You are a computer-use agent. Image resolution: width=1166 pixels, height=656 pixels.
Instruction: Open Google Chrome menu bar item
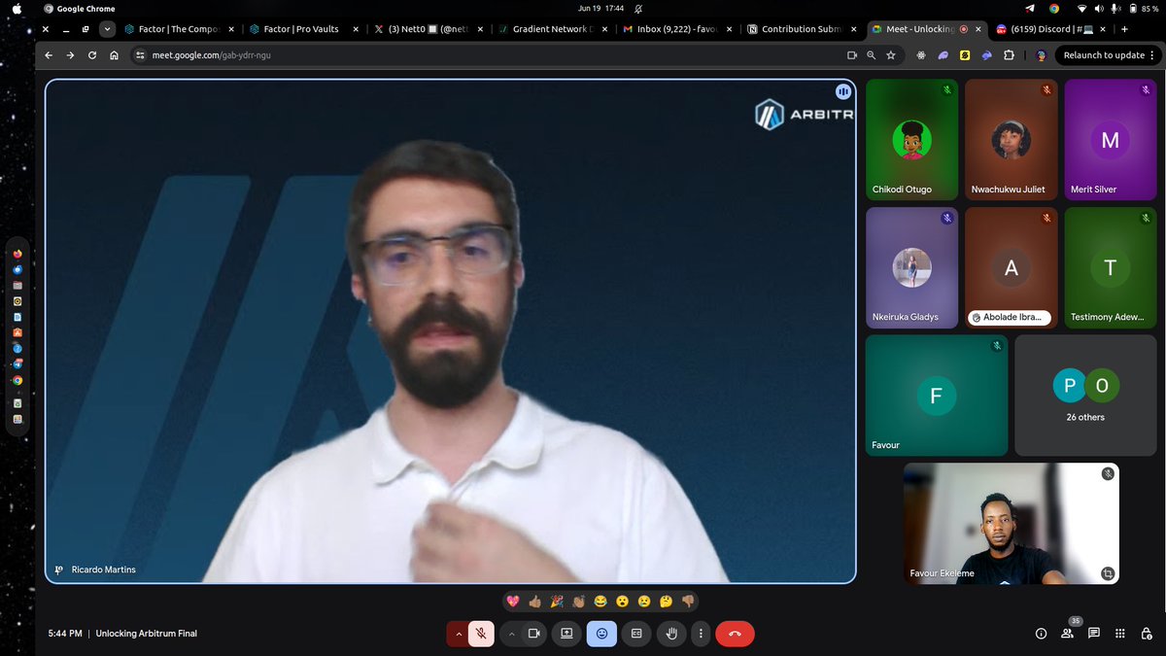(x=80, y=9)
